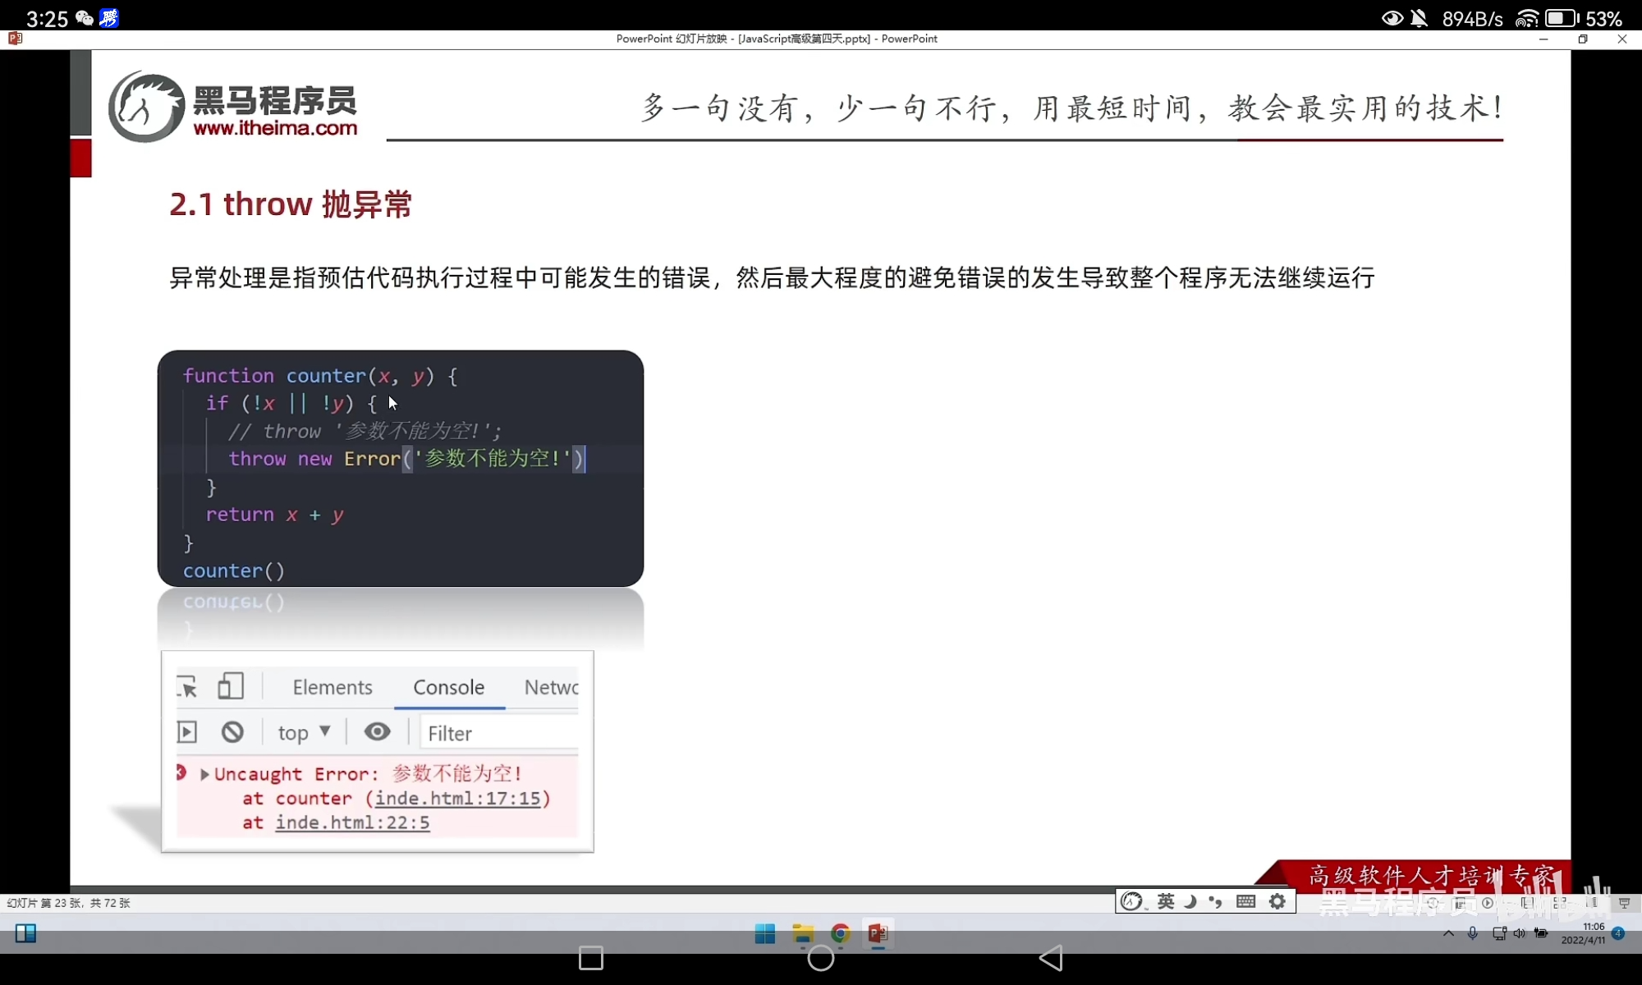Open File Explorer from the taskbar
Screen dimensions: 1642x985
(803, 933)
